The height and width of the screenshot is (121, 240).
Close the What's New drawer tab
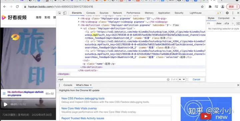pyautogui.click(x=91, y=85)
